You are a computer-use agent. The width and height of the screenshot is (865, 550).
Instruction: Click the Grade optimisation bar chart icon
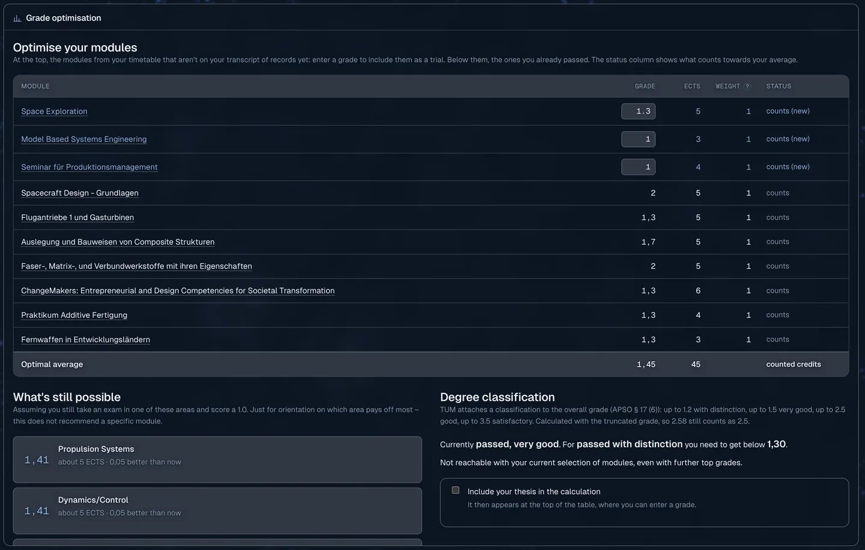(x=17, y=19)
